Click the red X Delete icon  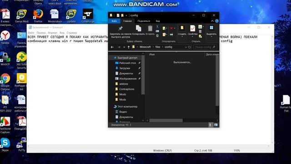[172, 28]
